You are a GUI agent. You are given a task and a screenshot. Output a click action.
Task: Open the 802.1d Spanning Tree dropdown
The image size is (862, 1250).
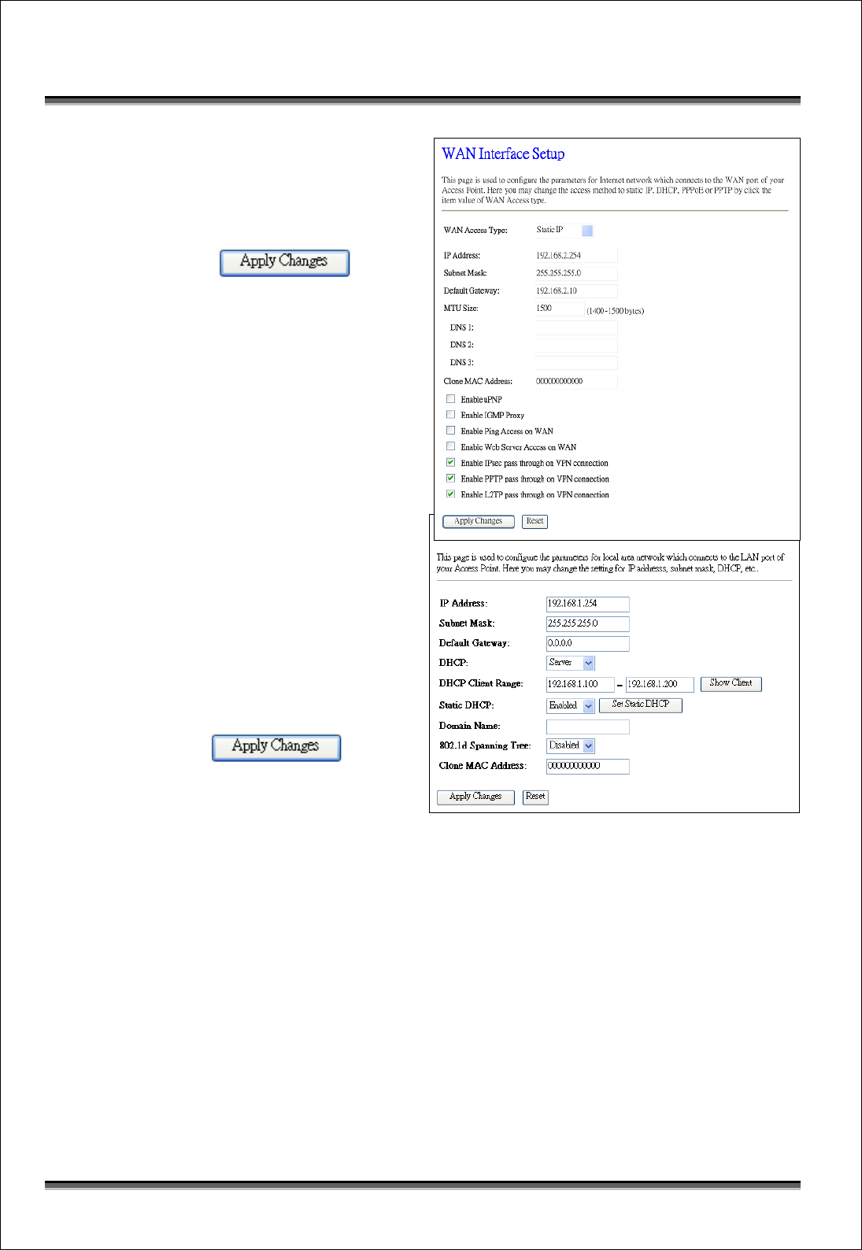click(571, 745)
